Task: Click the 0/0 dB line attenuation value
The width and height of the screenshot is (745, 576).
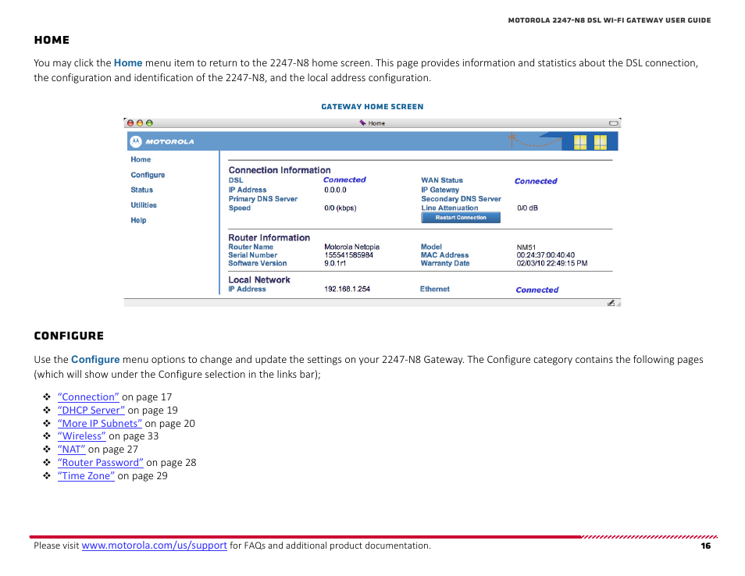Action: click(x=527, y=208)
